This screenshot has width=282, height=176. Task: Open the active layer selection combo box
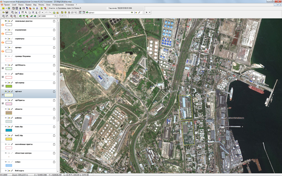click(108, 12)
